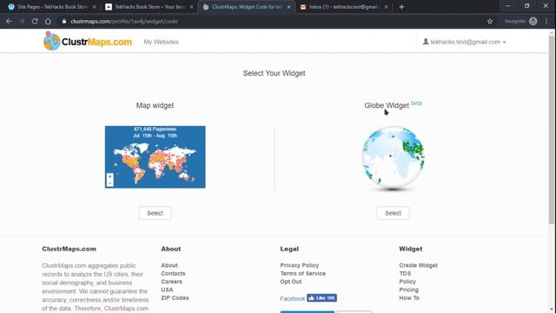Open the Facebook footer link
The height and width of the screenshot is (313, 556).
point(293,298)
